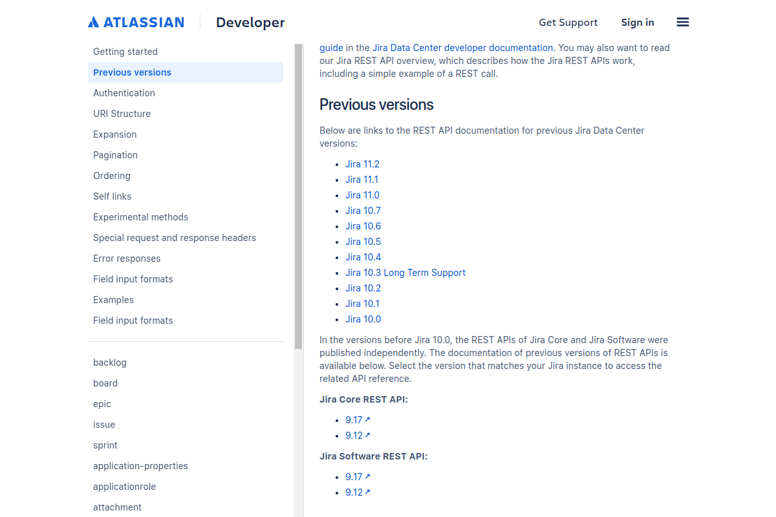The width and height of the screenshot is (776, 517).
Task: Open Jira 10.7 documentation link
Action: pyautogui.click(x=363, y=211)
